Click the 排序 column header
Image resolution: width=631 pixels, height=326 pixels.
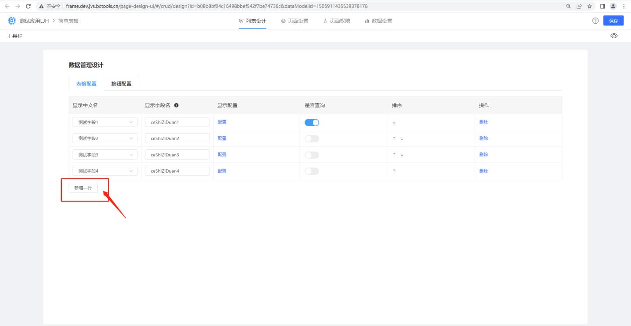pyautogui.click(x=397, y=106)
